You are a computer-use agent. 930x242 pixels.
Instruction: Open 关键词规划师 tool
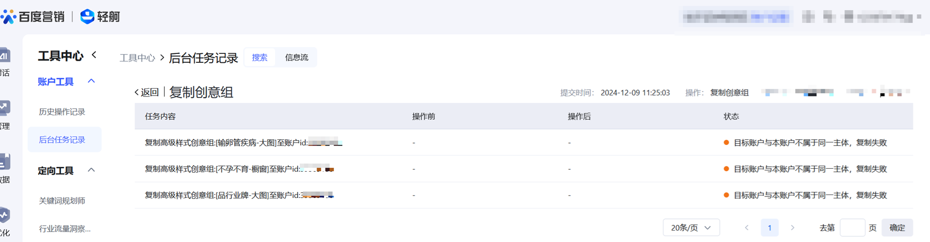point(62,200)
